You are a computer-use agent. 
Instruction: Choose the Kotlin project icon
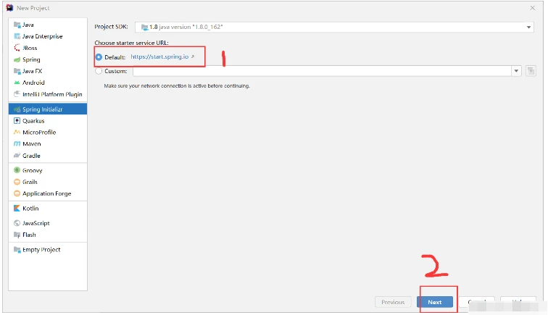tap(17, 209)
